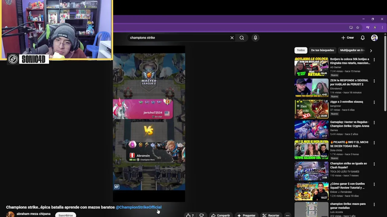Open title '¿Cómo ganar $ con Gunfire Squad?'
The width and height of the screenshot is (387, 217).
point(347,186)
